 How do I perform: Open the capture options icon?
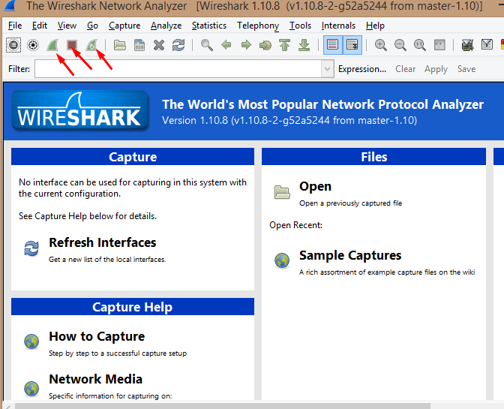(33, 45)
